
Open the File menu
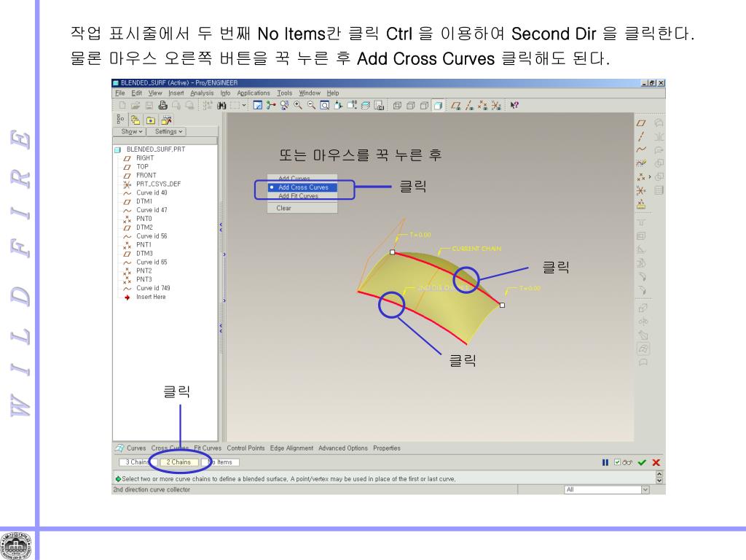point(120,93)
